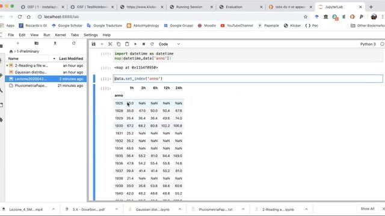This screenshot has width=385, height=216.
Task: Switch to the Evaluation browser tab
Action: pos(241,7)
